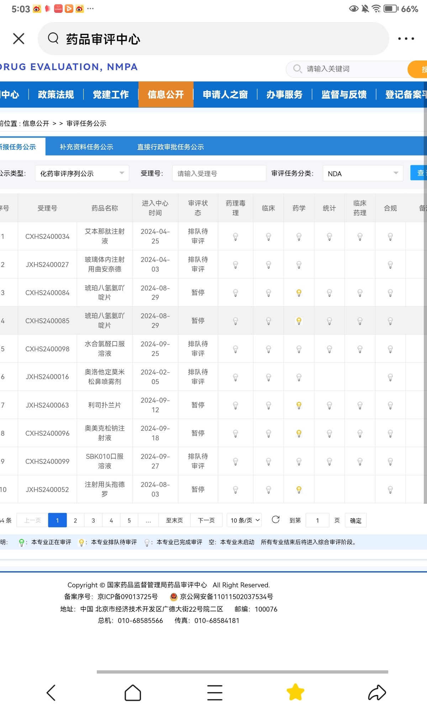Screen dimensions: 427x712
Task: Open 公示类型 dropdown 化药审评序列公示
Action: tap(82, 173)
